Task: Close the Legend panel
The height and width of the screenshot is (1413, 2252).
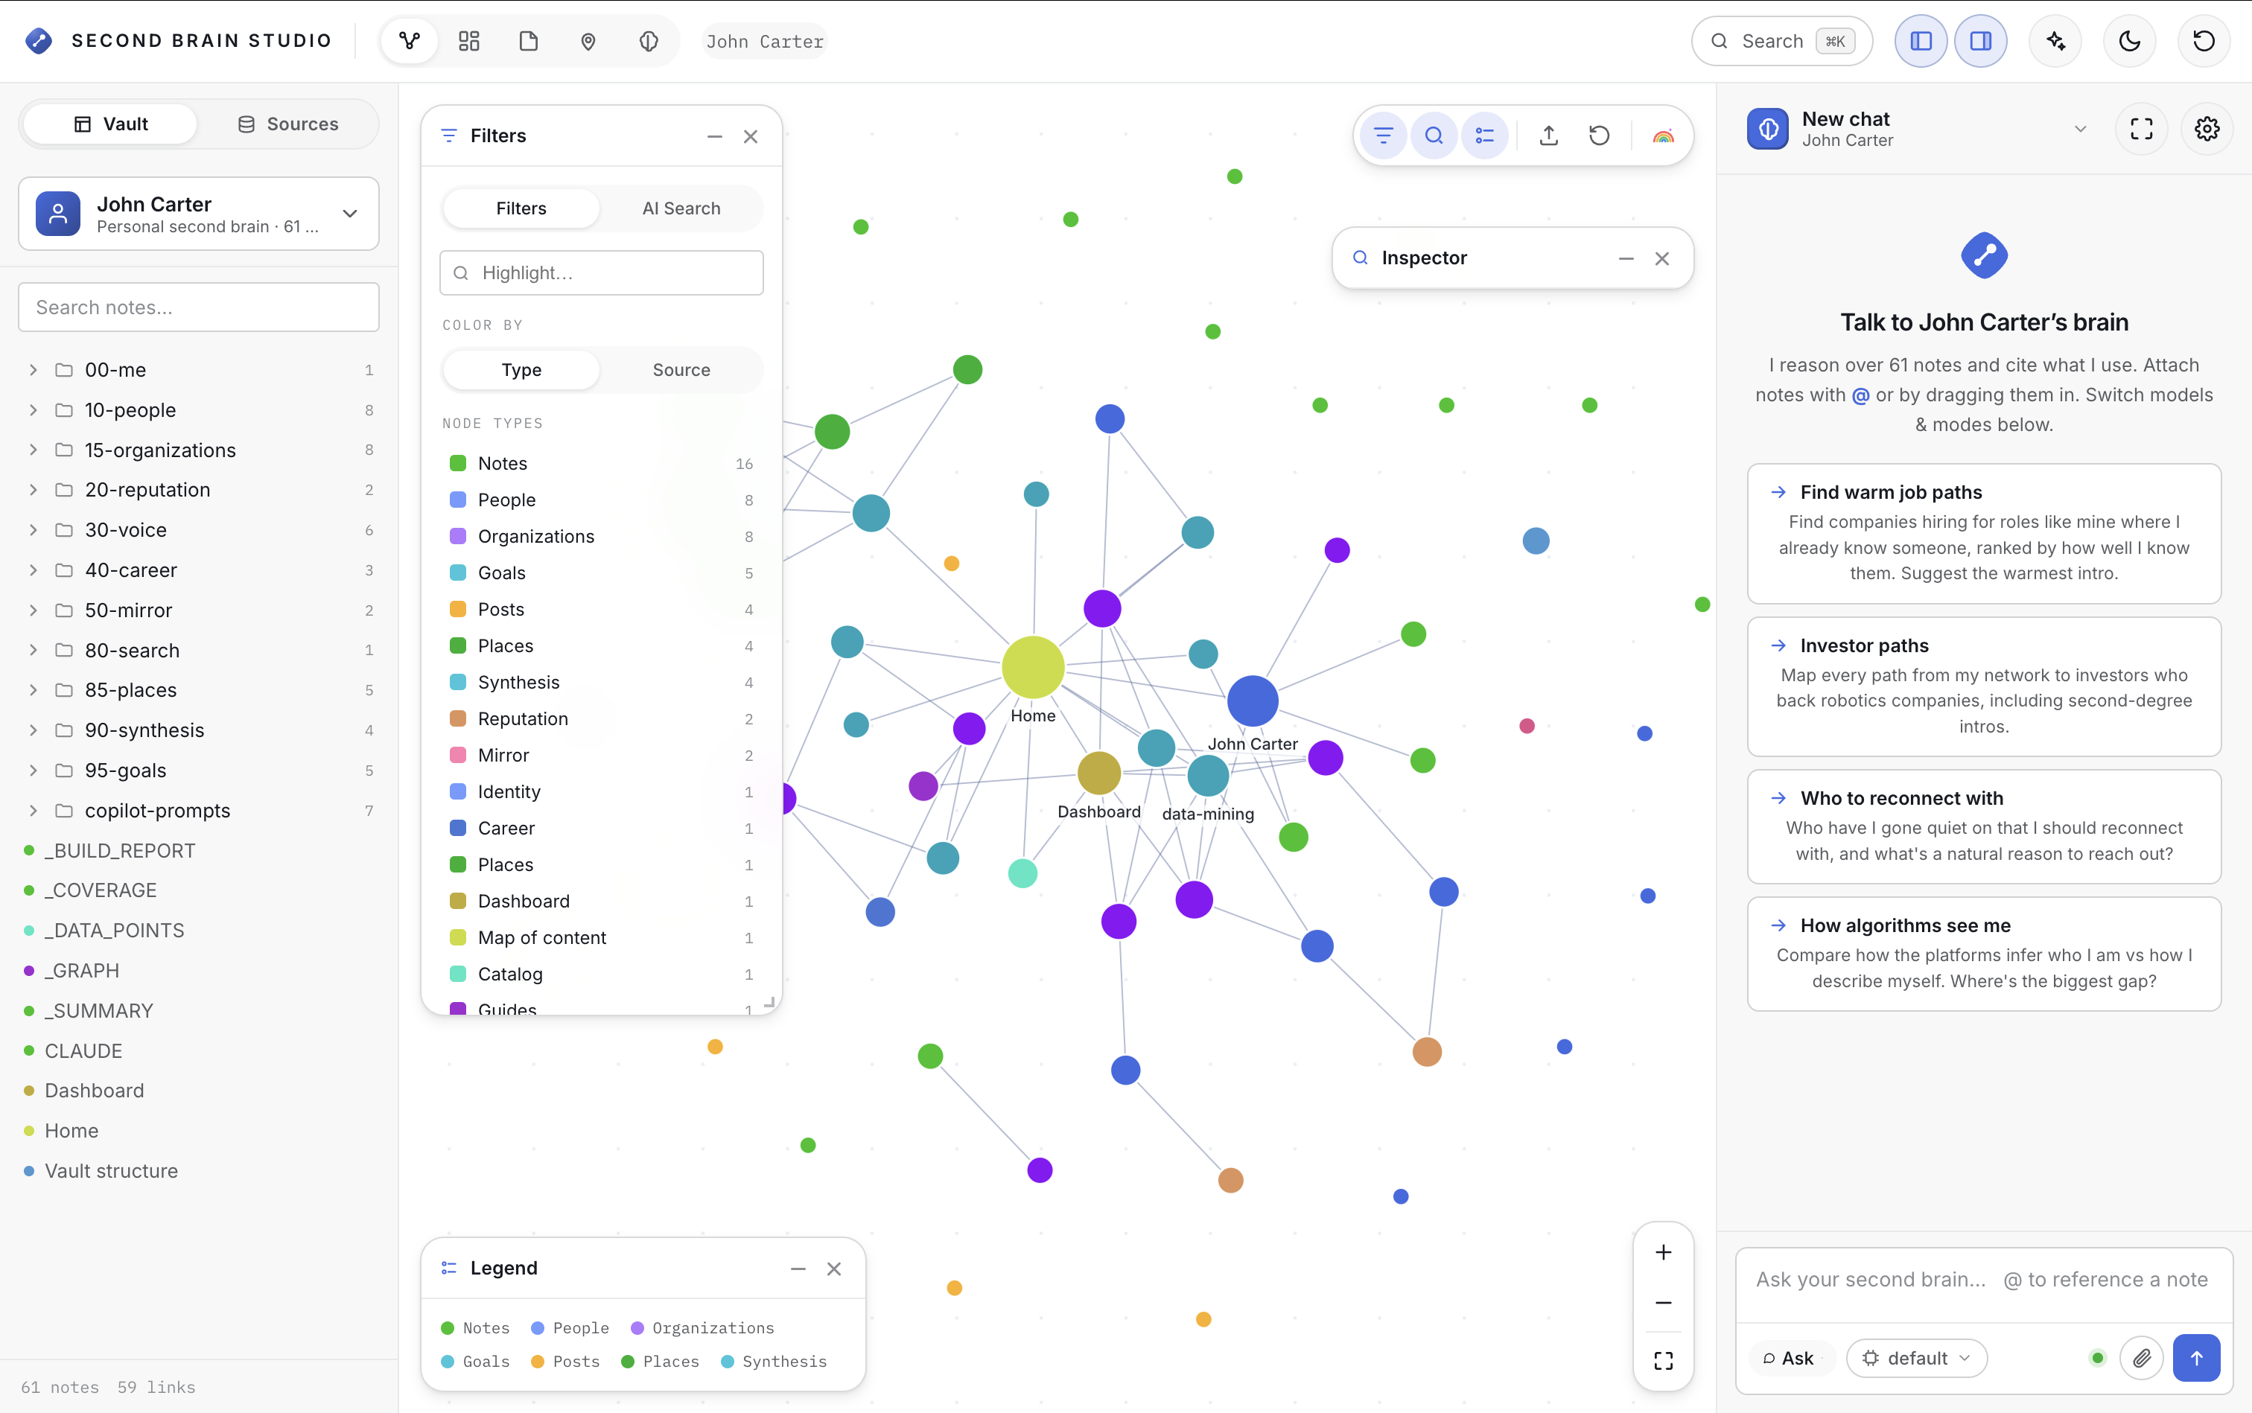Action: click(x=834, y=1269)
